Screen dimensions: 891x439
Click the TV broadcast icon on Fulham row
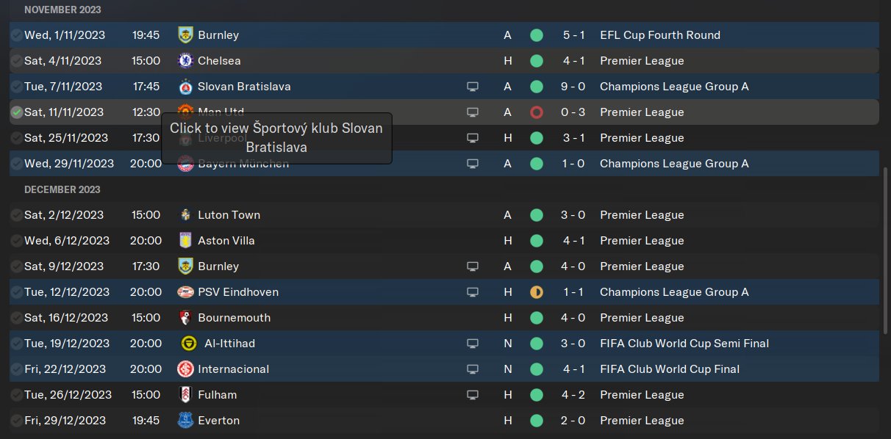[x=473, y=395]
